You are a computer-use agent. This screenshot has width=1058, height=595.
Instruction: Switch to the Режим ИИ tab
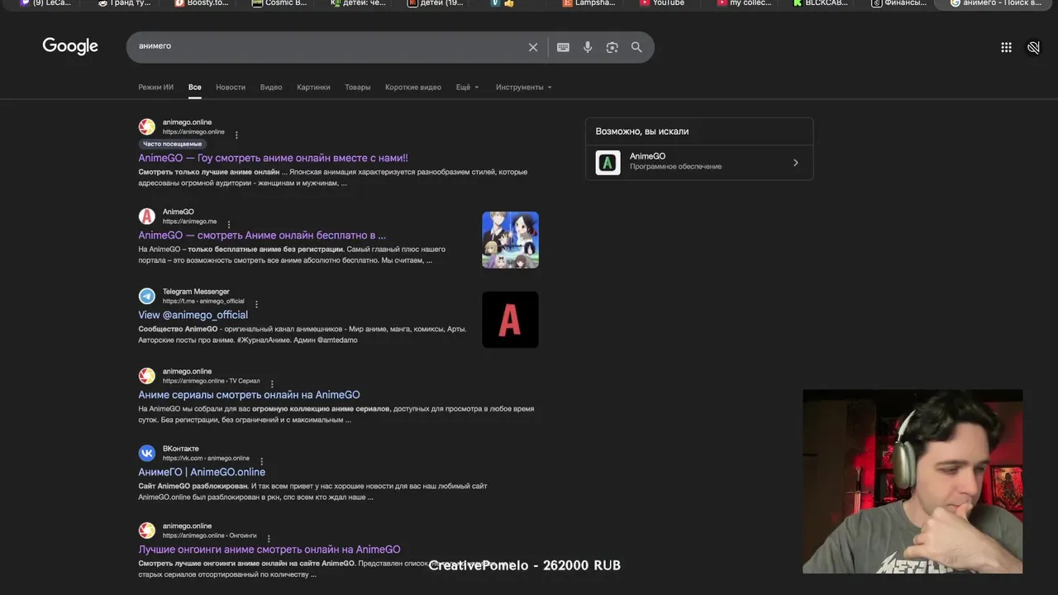[x=155, y=87]
